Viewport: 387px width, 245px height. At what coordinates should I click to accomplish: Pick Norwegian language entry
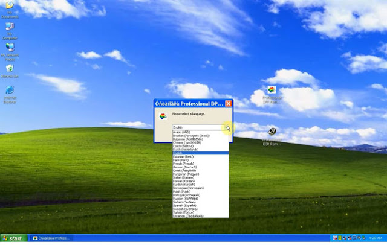pos(200,188)
